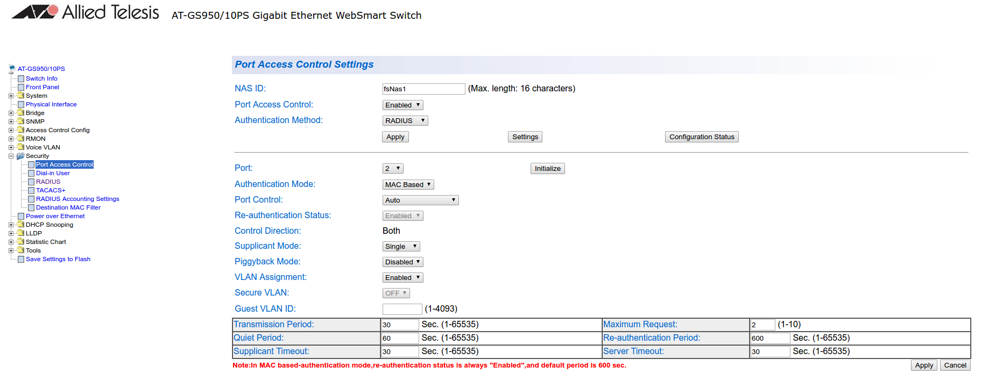Click the NAS ID text field
Viewport: 996px width, 381px height.
(423, 89)
